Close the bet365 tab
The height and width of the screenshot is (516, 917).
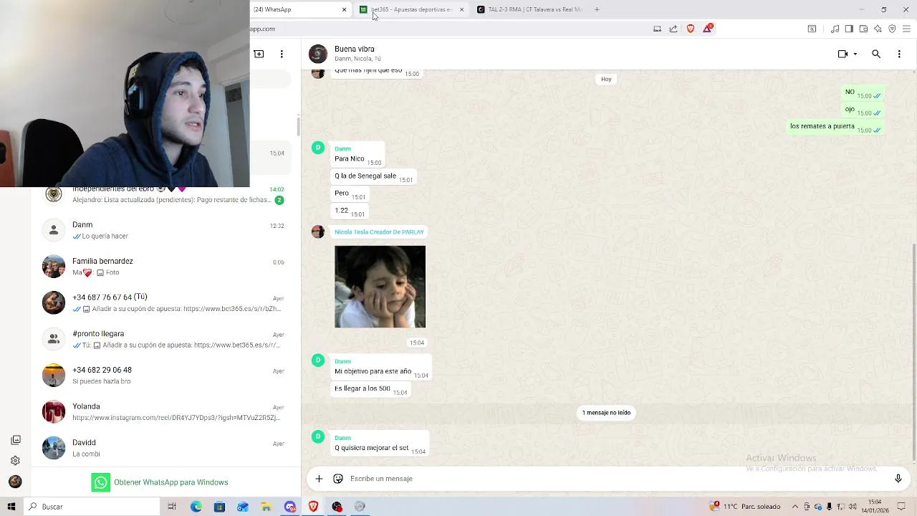tap(461, 9)
